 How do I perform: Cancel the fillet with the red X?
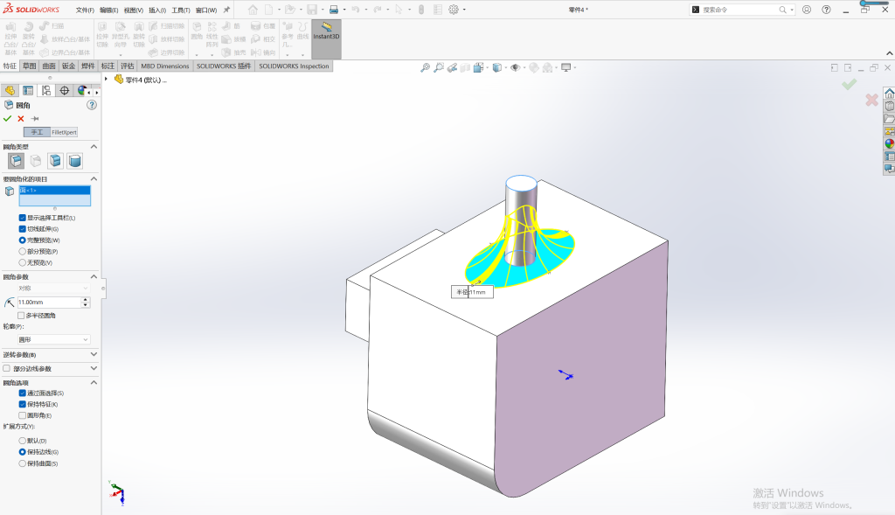pyautogui.click(x=21, y=119)
